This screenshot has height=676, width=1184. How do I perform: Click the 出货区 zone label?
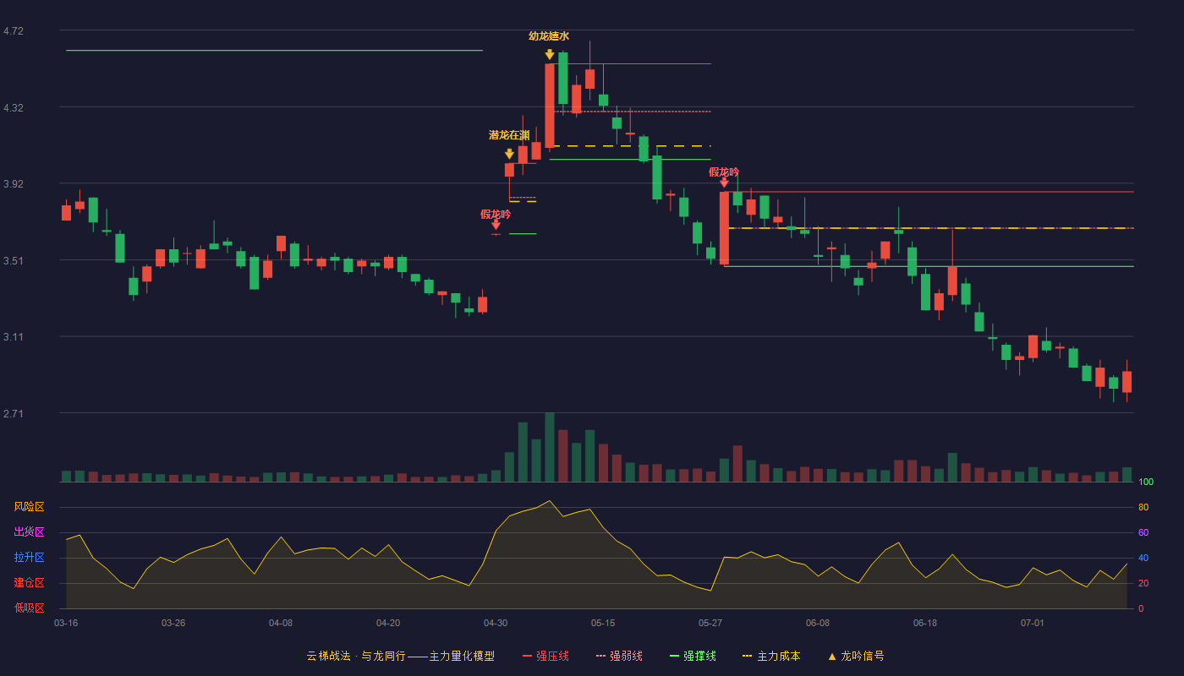click(x=30, y=532)
